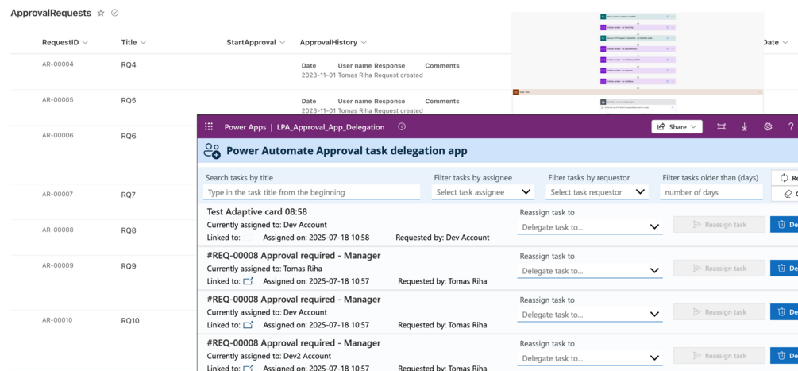Click Reassign task button for Test Adaptive card
The image size is (798, 371).
719,225
